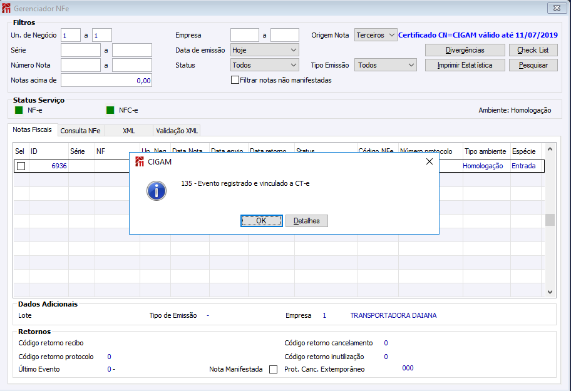Switch to the XML tab
Viewport: 571px width, 391px height.
[128, 131]
